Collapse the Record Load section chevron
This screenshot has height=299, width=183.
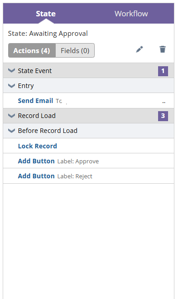pyautogui.click(x=11, y=116)
